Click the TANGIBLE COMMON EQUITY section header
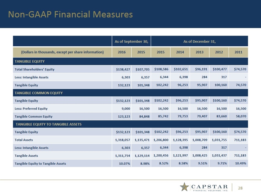 39,93
